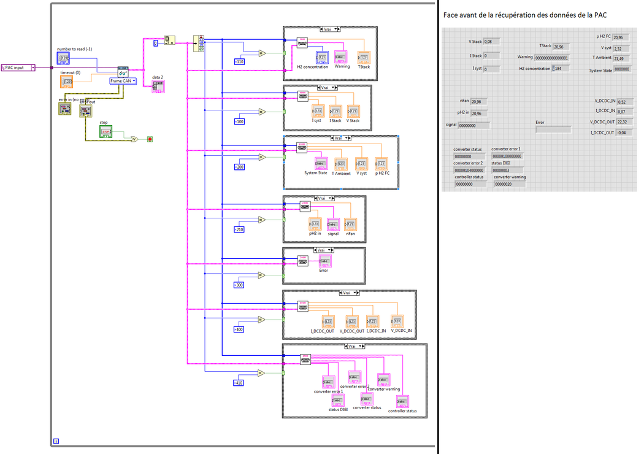The width and height of the screenshot is (644, 454).
Task: Click the 'data 2' indicator terminal
Action: click(158, 87)
